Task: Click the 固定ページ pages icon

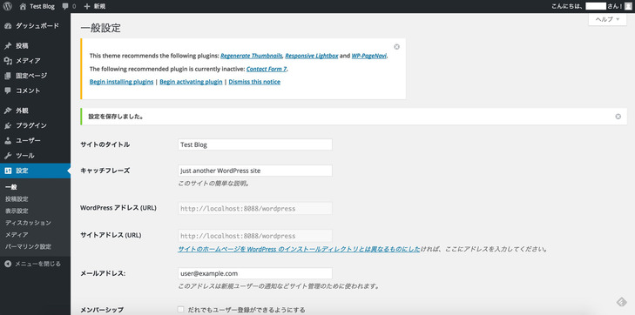Action: pyautogui.click(x=8, y=76)
